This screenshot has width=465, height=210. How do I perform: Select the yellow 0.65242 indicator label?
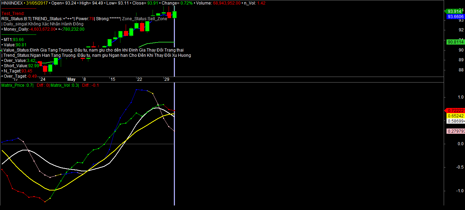point(456,116)
